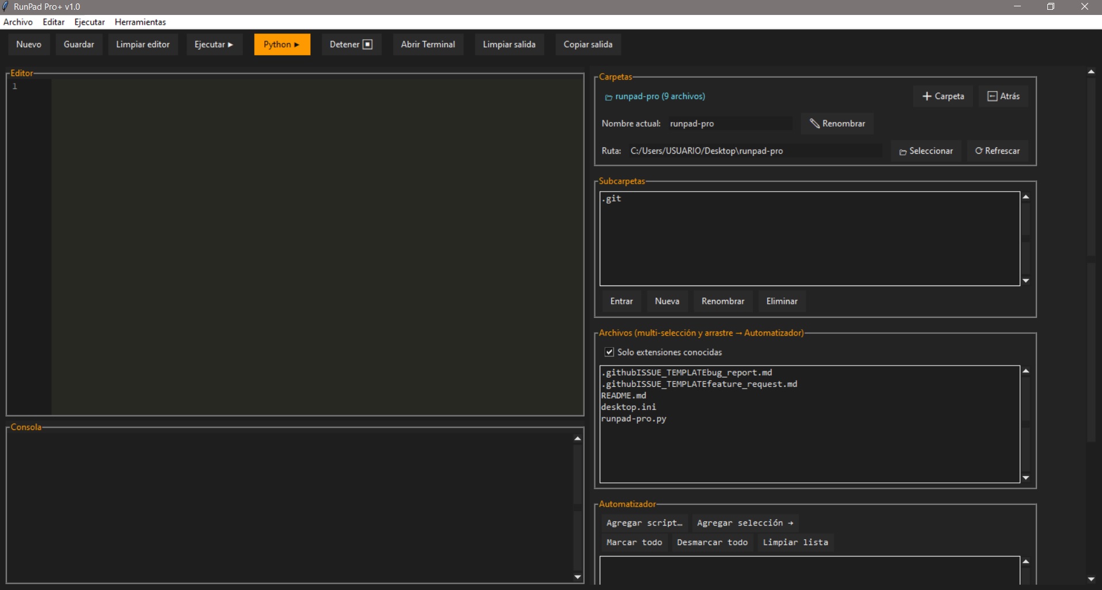The image size is (1102, 590).
Task: Go up a level with the Atrás icon
Action: pos(1003,96)
